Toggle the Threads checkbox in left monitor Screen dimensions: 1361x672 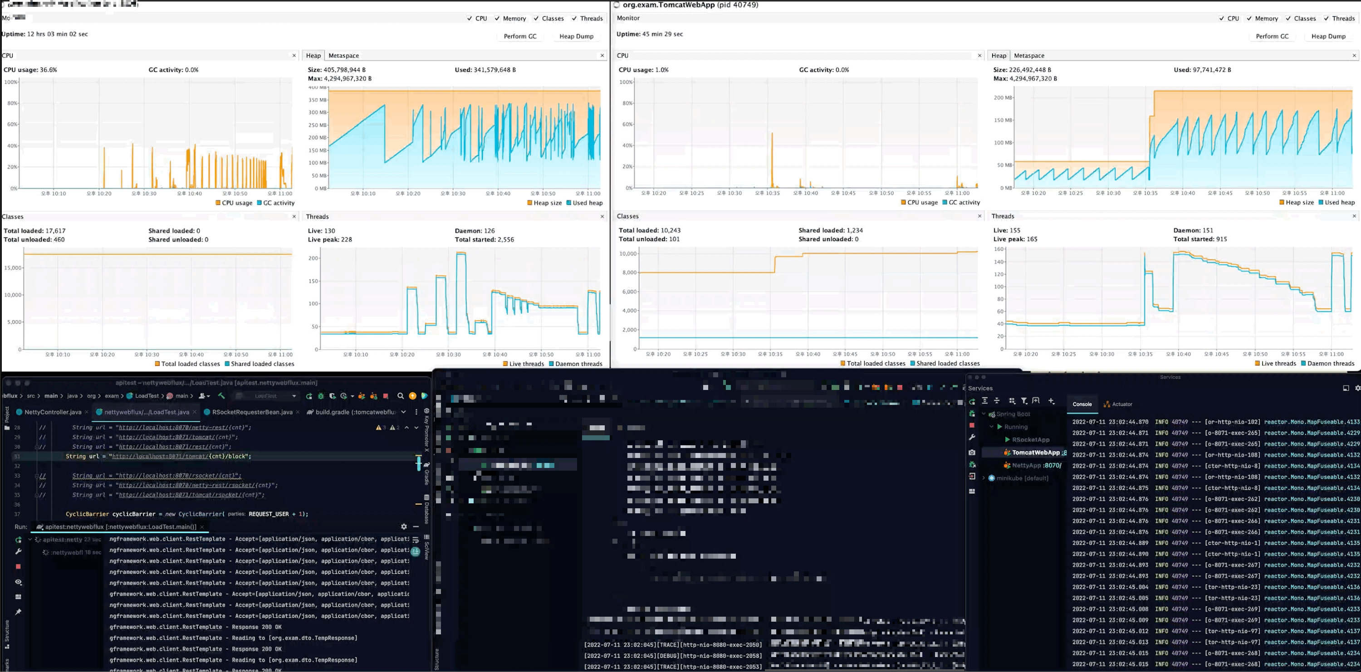point(574,19)
